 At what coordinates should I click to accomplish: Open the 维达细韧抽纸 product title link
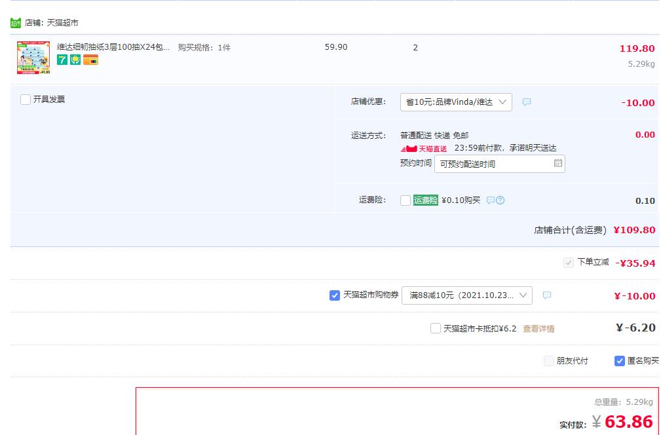[x=113, y=47]
